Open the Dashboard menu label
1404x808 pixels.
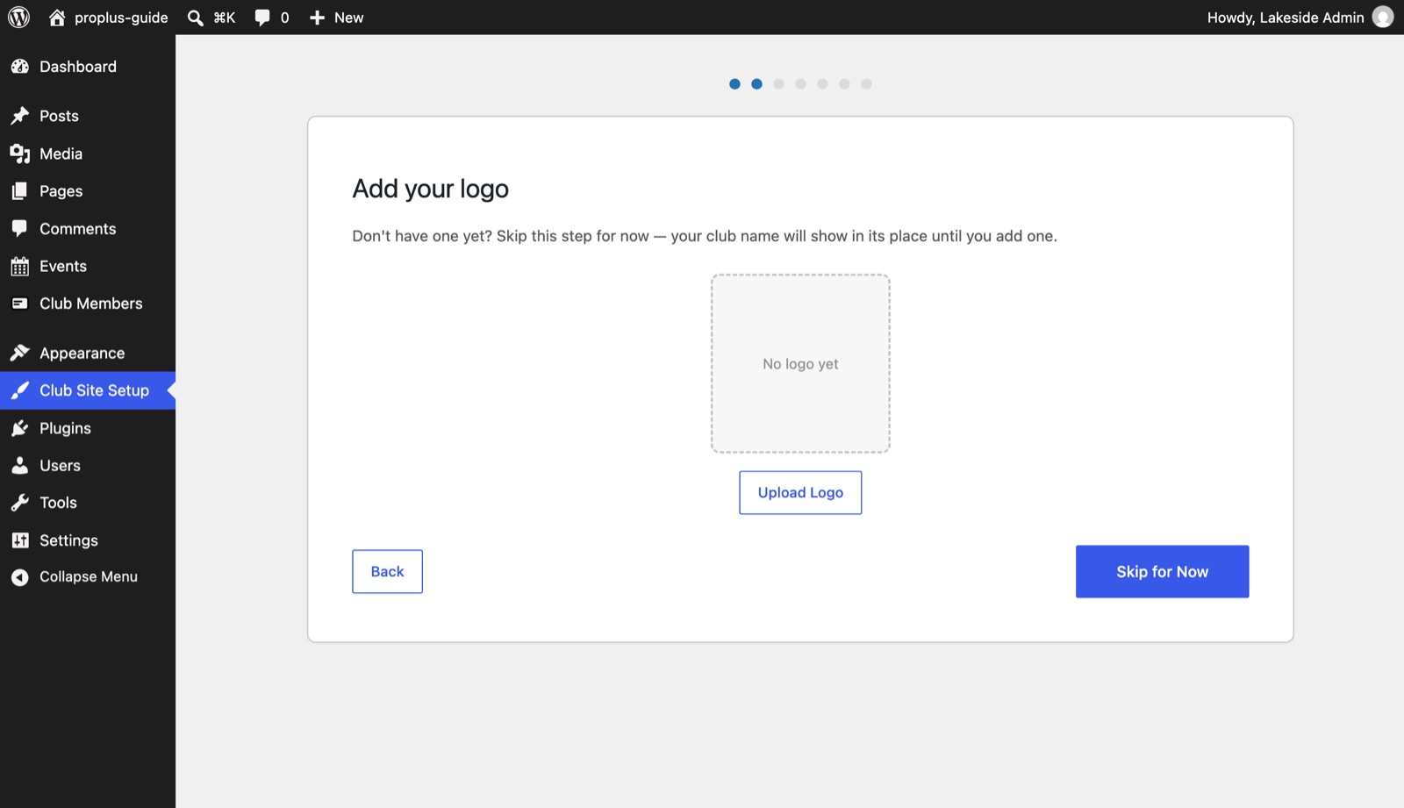pyautogui.click(x=78, y=67)
